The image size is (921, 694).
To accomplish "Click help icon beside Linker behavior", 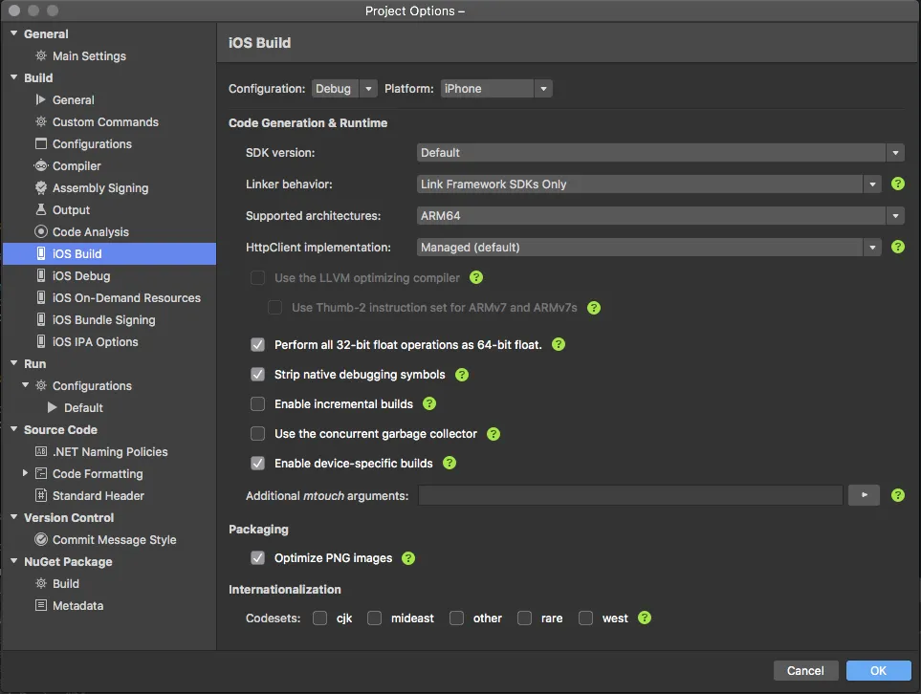I will pos(898,184).
